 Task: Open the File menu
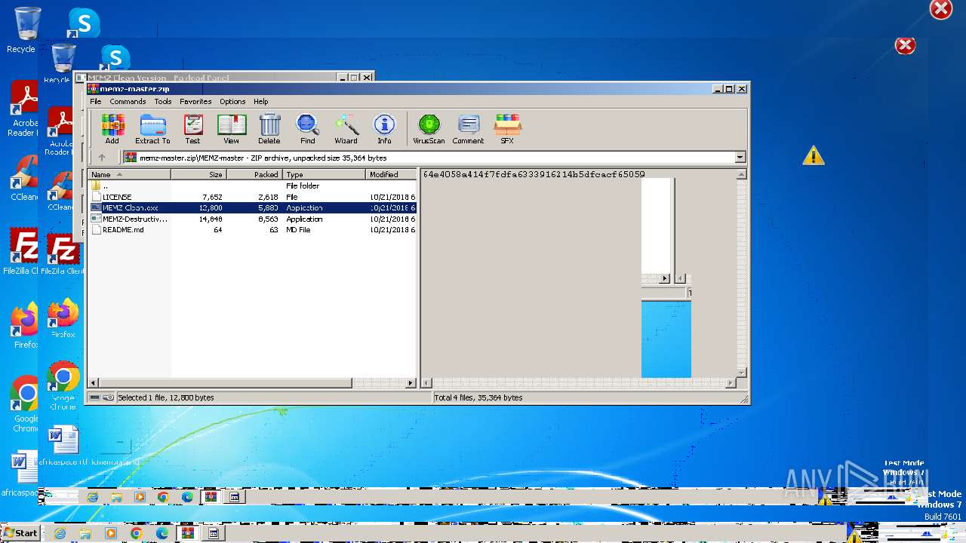[96, 101]
